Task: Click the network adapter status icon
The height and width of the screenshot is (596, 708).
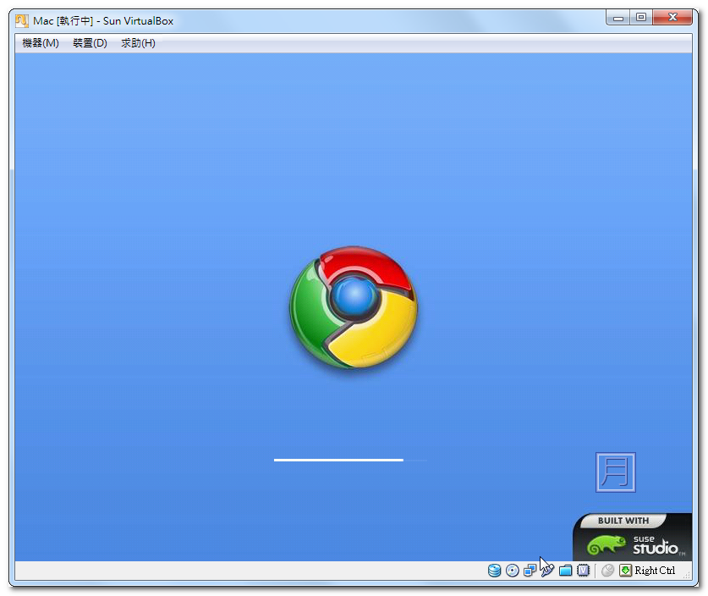Action: pyautogui.click(x=530, y=571)
